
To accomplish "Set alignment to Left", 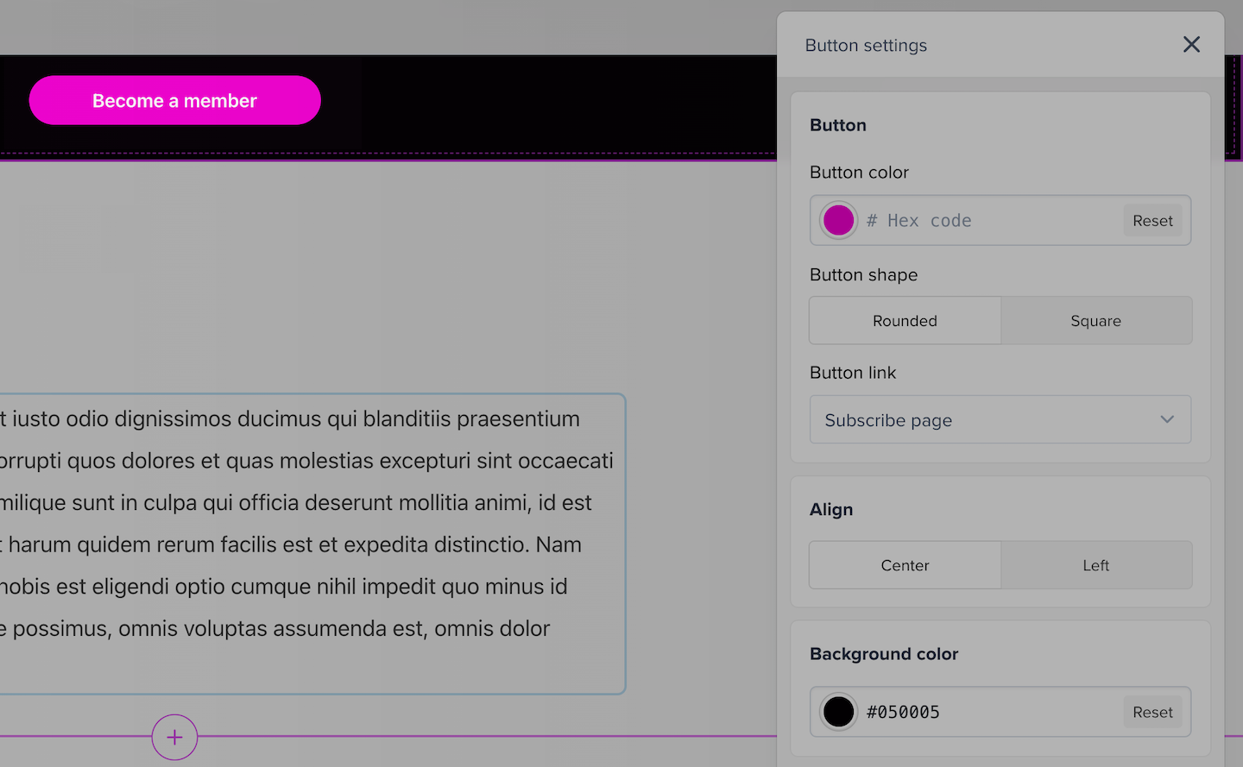I will (x=1095, y=566).
